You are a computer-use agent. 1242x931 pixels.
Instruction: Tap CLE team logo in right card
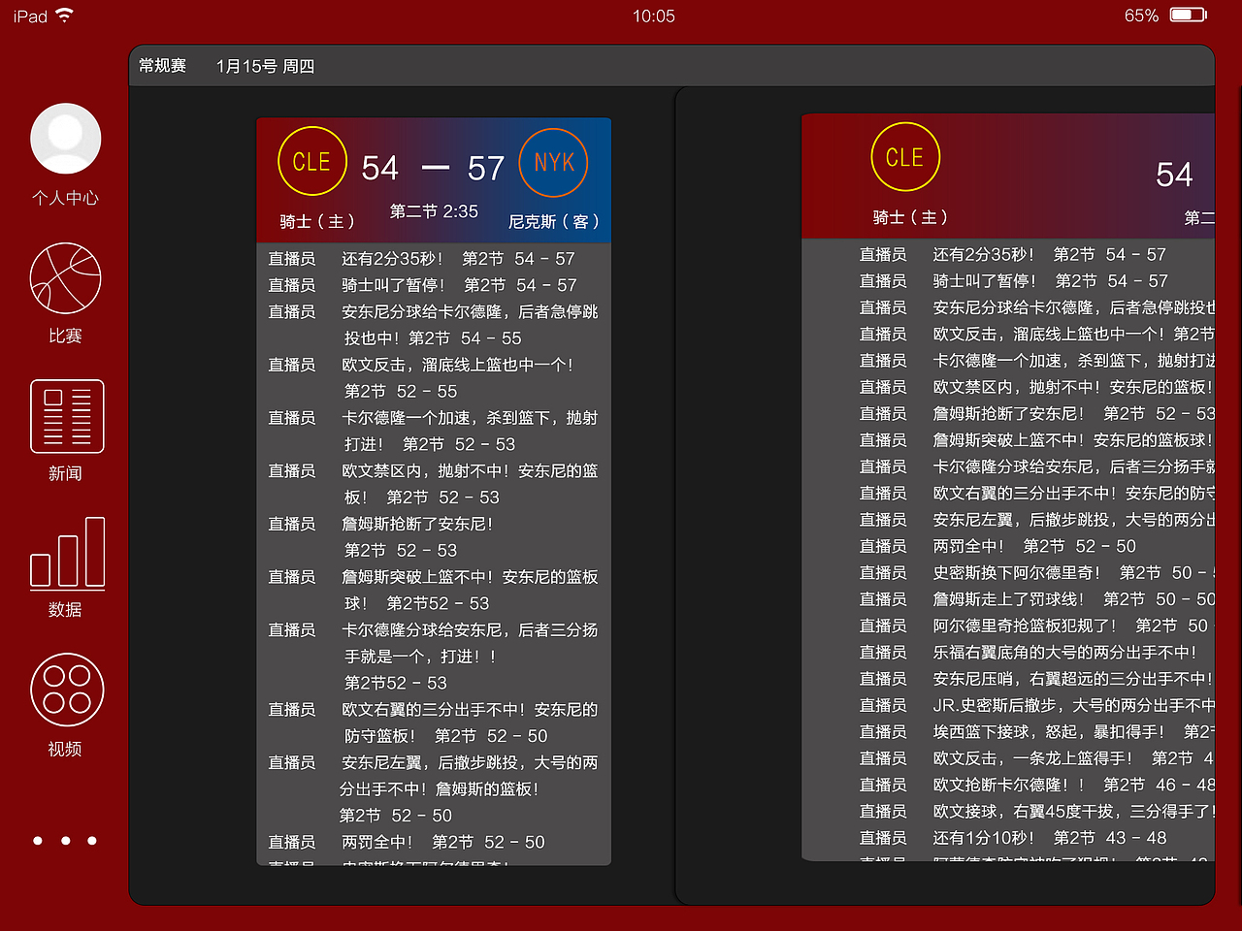904,157
